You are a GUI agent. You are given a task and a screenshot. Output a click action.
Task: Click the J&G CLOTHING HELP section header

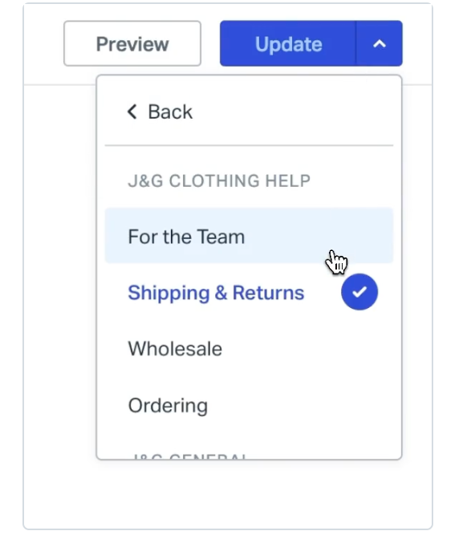[x=219, y=180]
